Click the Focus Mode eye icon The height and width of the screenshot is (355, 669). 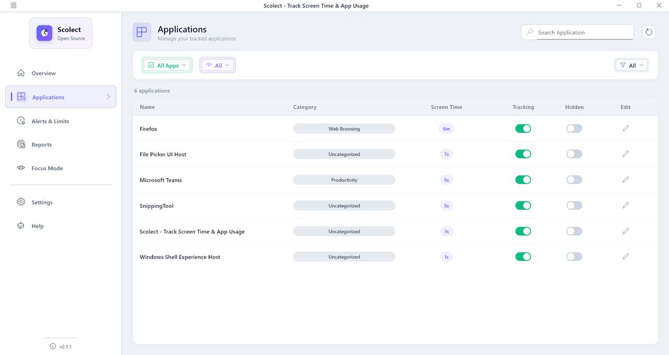click(x=21, y=168)
